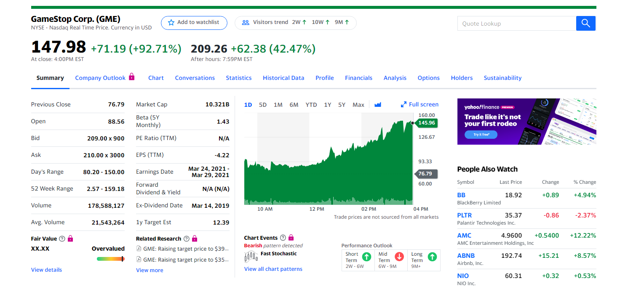628x286 pixels.
Task: Open GME: Raising target price to $39 report
Action: point(186,249)
